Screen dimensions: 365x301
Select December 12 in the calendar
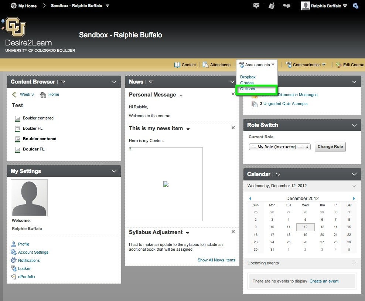(x=306, y=227)
